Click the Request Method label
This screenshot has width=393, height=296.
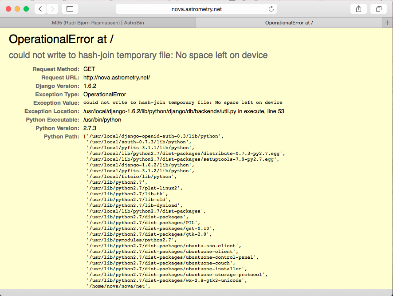point(56,69)
